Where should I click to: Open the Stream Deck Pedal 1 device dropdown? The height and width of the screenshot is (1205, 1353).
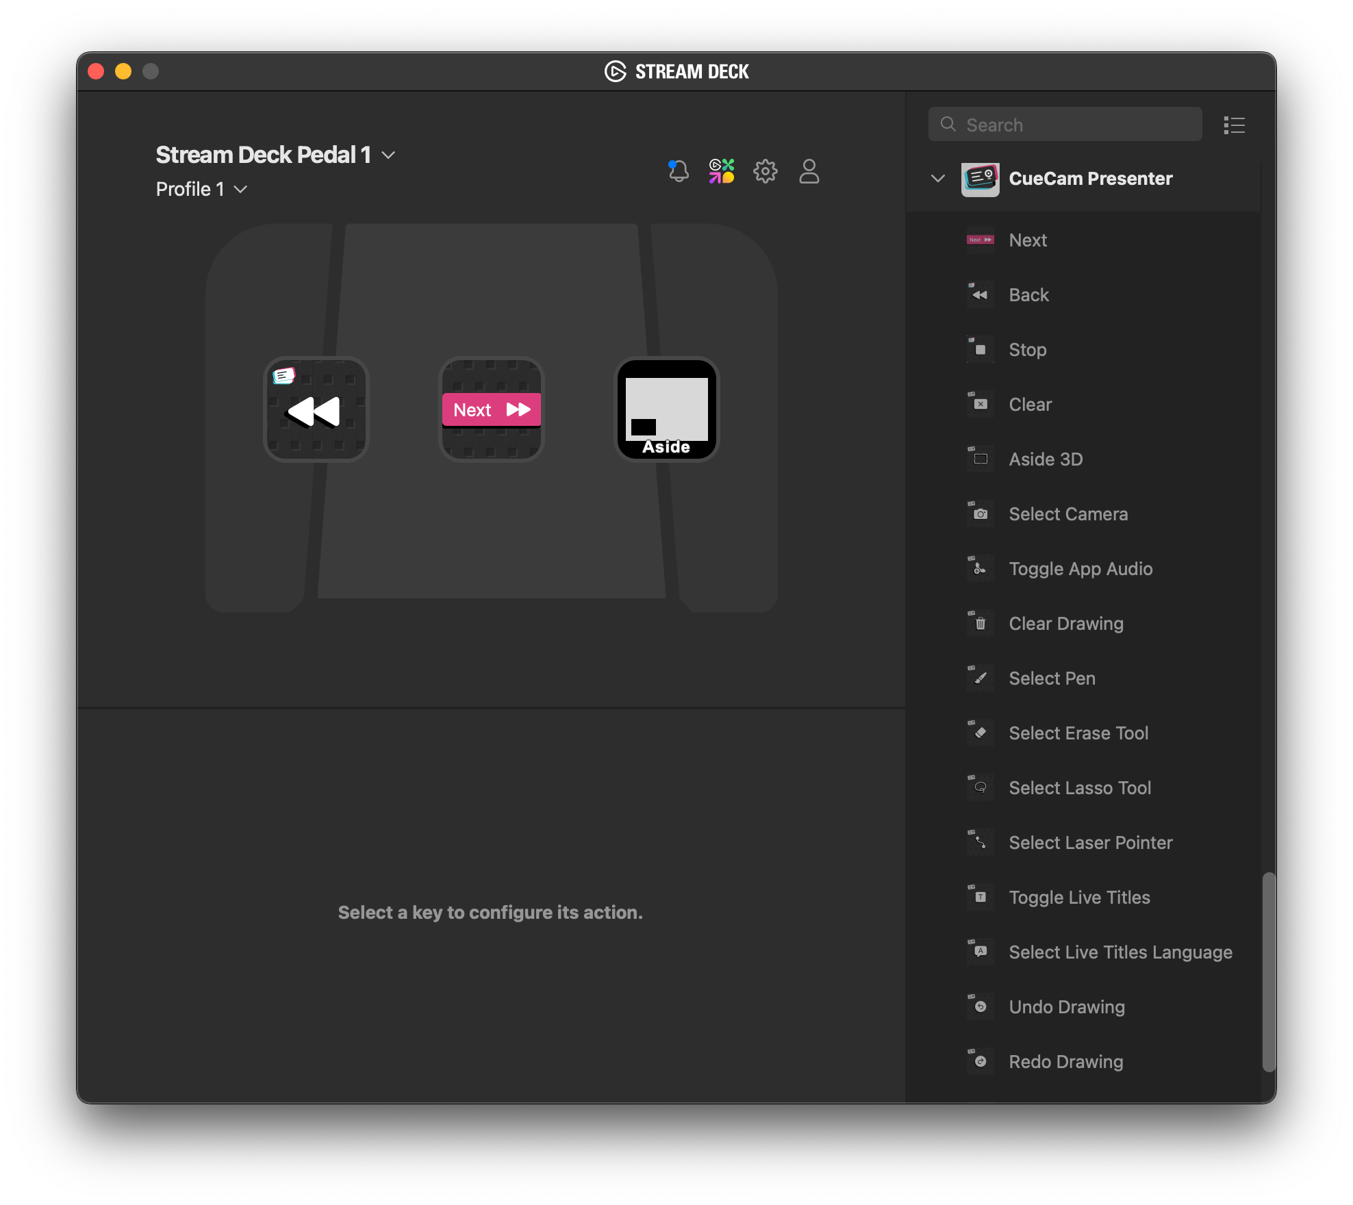click(275, 155)
